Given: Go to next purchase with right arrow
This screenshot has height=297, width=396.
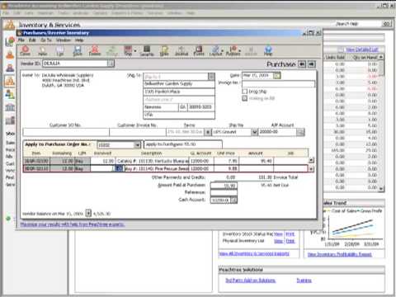Looking at the screenshot, I should pyautogui.click(x=311, y=64).
